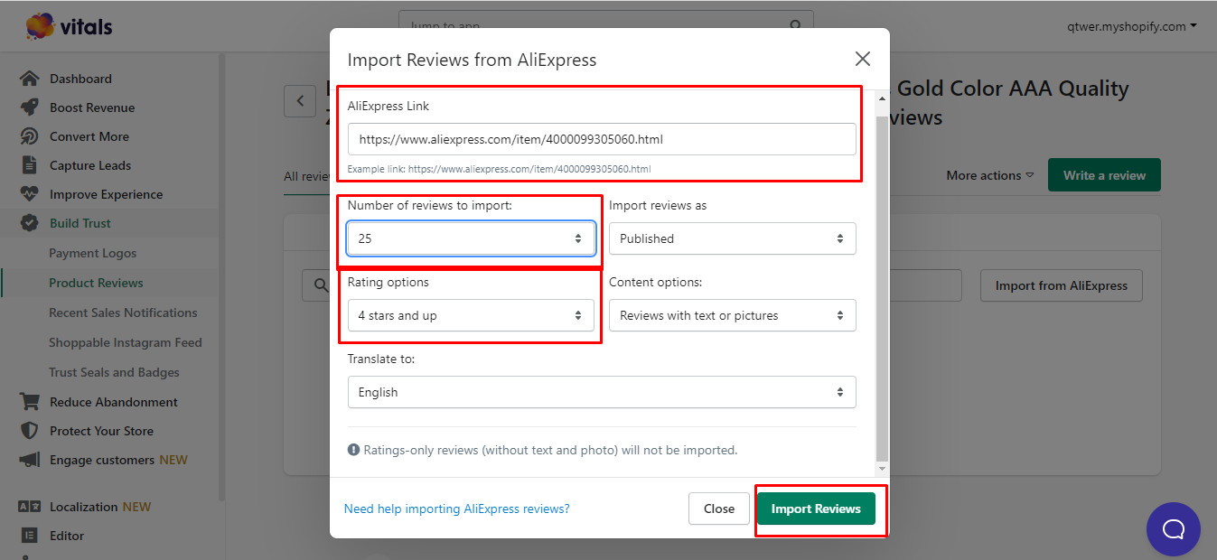
Task: Open Payment Logos in sidebar
Action: (x=92, y=253)
